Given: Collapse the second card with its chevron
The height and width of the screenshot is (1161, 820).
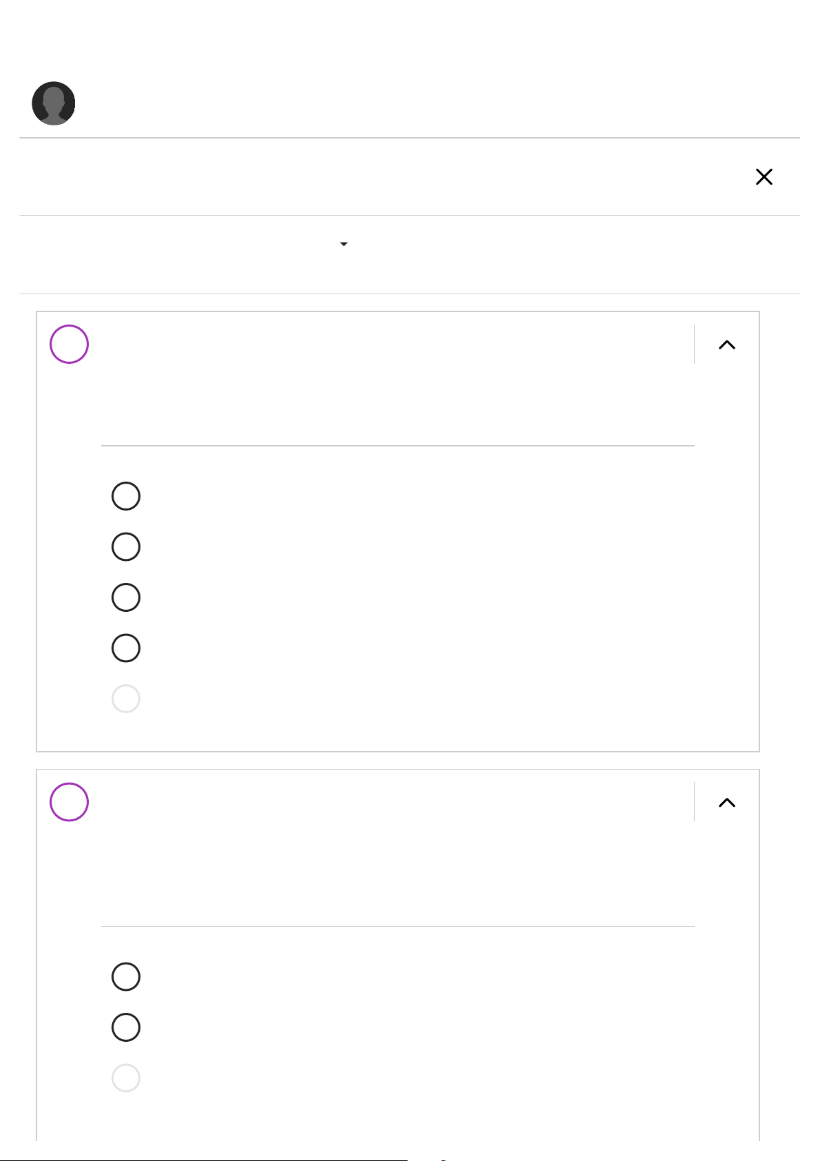Looking at the screenshot, I should (727, 802).
